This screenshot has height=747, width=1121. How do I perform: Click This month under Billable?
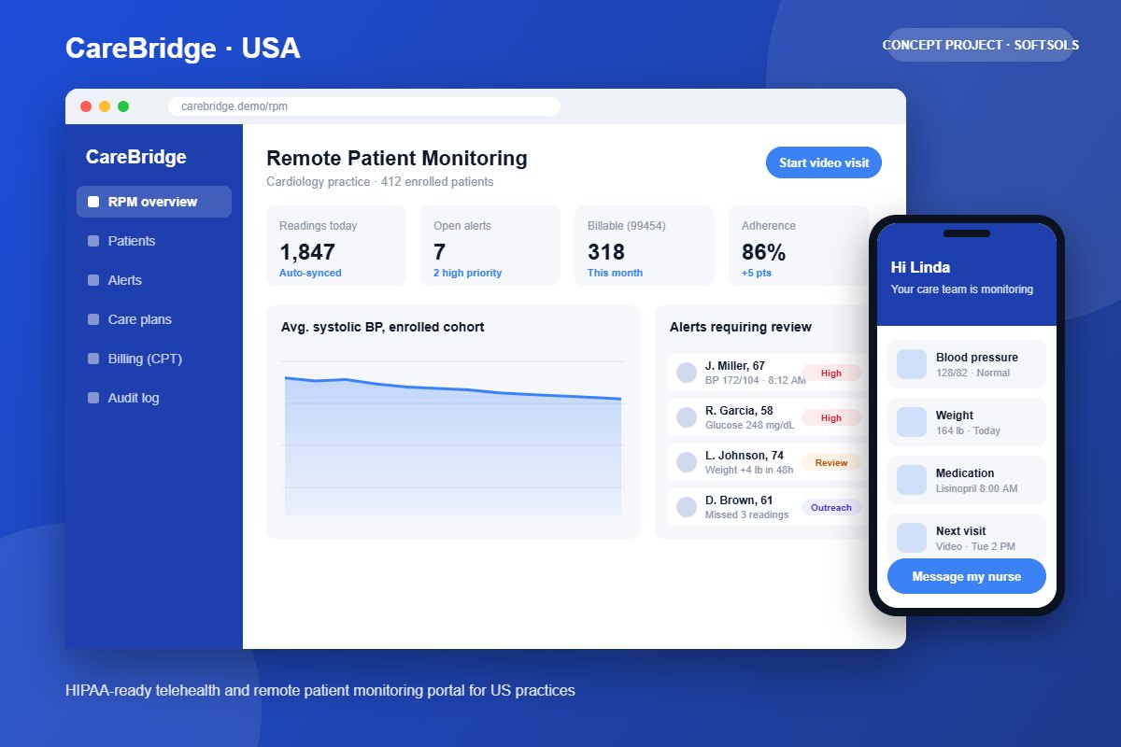click(615, 273)
